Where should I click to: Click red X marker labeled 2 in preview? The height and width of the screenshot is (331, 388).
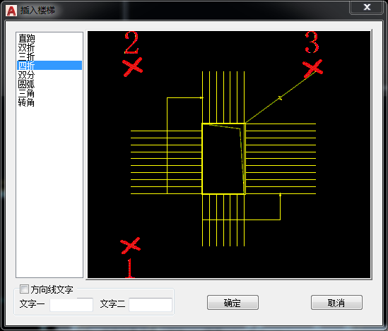coord(132,67)
